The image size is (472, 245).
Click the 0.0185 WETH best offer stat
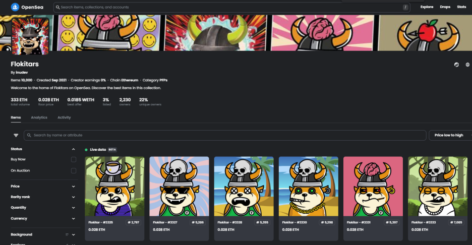(81, 101)
